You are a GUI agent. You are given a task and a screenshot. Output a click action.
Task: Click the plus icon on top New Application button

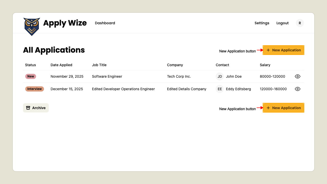tap(268, 50)
